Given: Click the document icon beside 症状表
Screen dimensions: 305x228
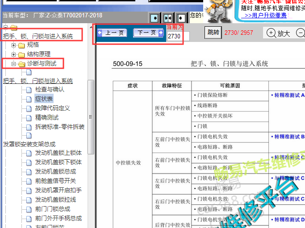Looking at the screenshot, I should coord(29,99).
